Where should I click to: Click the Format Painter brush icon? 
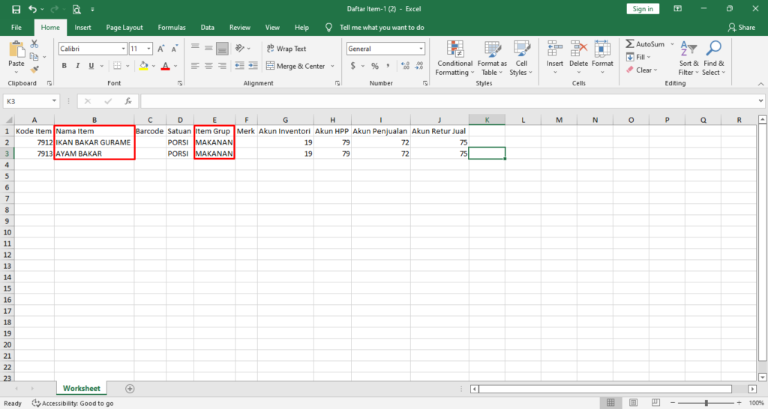[x=34, y=68]
